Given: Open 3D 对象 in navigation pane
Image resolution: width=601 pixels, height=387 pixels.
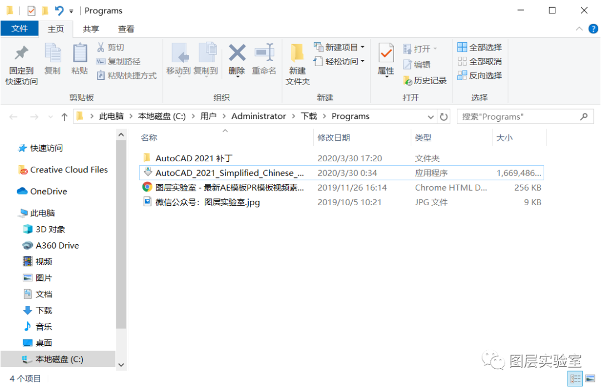Looking at the screenshot, I should [x=44, y=229].
